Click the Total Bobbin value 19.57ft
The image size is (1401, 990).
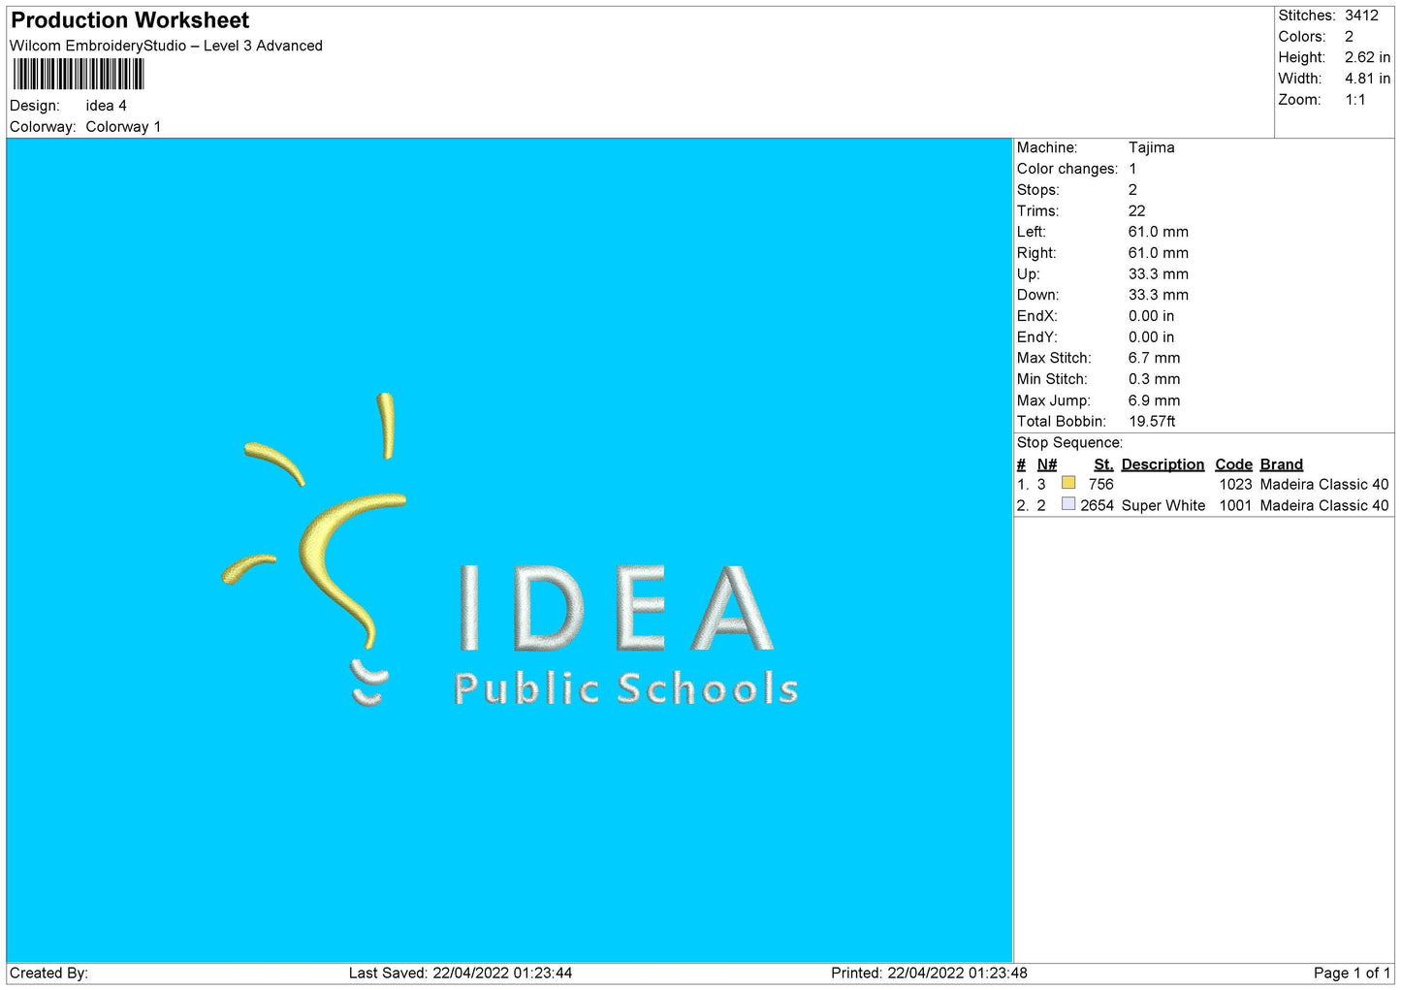pos(1152,422)
